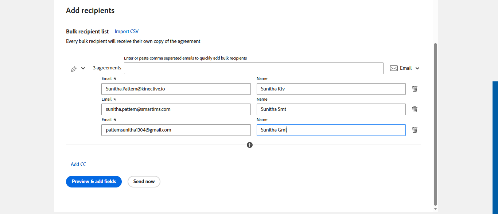Click the signer role pen icon
498x214 pixels.
(x=74, y=68)
